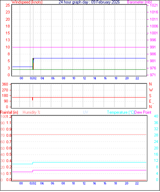Pick the 360 wind direction scale value

click(x=5, y=84)
